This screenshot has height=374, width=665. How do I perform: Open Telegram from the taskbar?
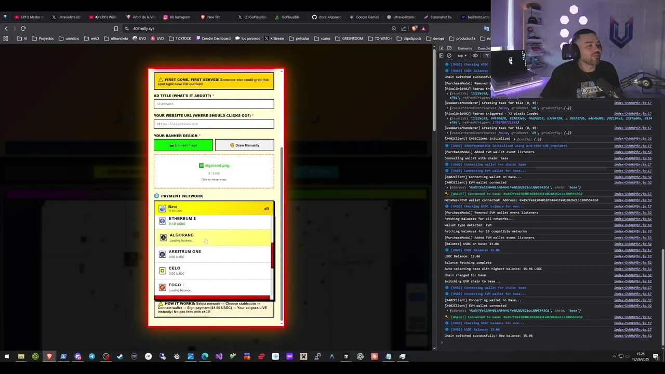(x=92, y=356)
